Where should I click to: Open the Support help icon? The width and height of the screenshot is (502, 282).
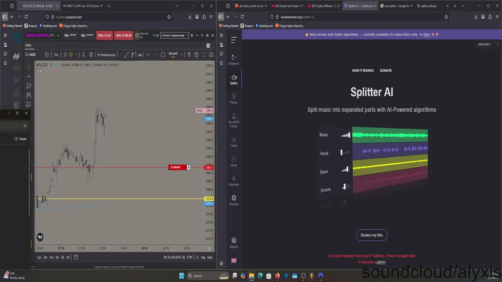pos(234,243)
